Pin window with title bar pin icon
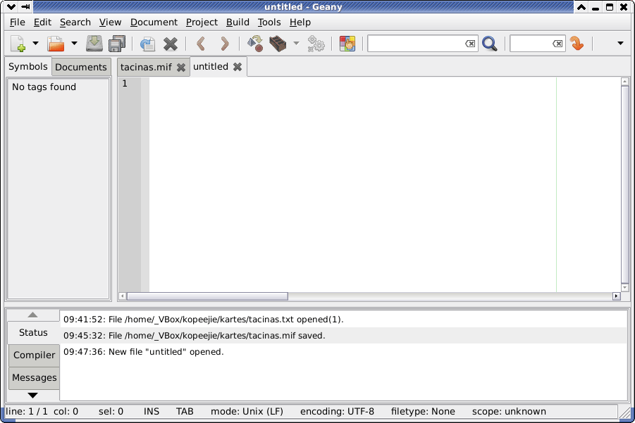This screenshot has height=423, width=635. click(25, 6)
